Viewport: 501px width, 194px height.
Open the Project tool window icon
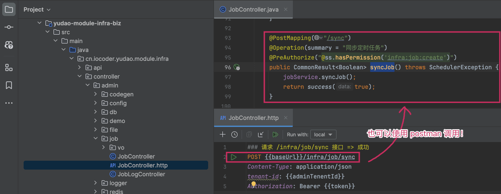tap(9, 9)
